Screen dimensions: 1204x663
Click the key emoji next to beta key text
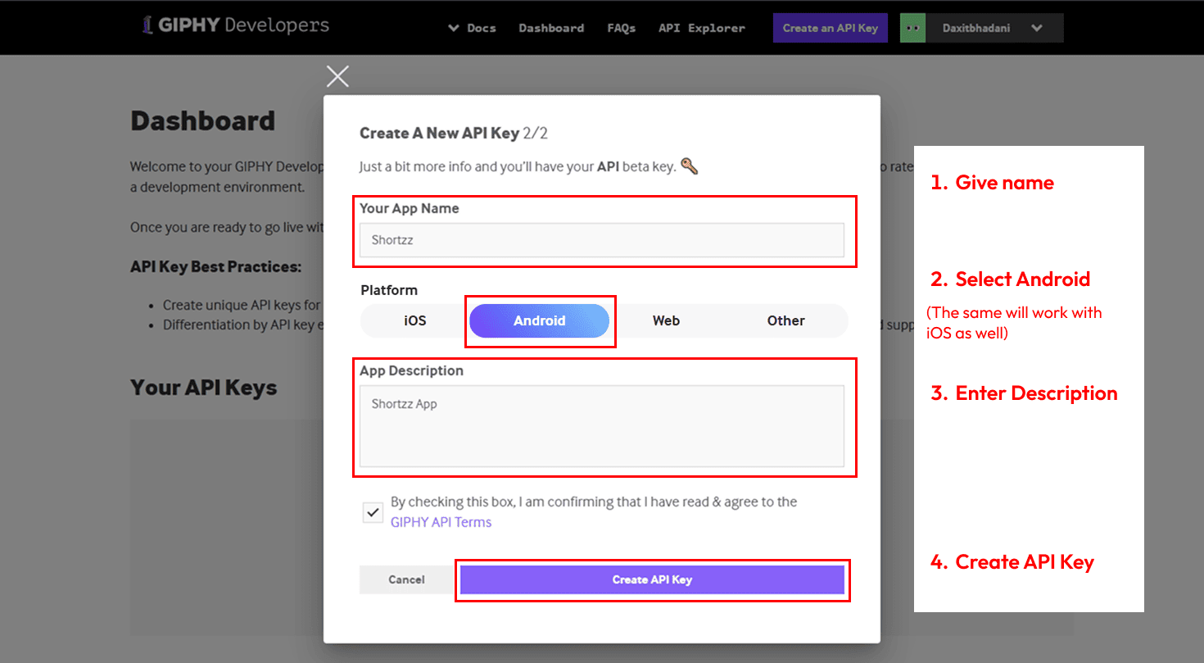coord(689,166)
